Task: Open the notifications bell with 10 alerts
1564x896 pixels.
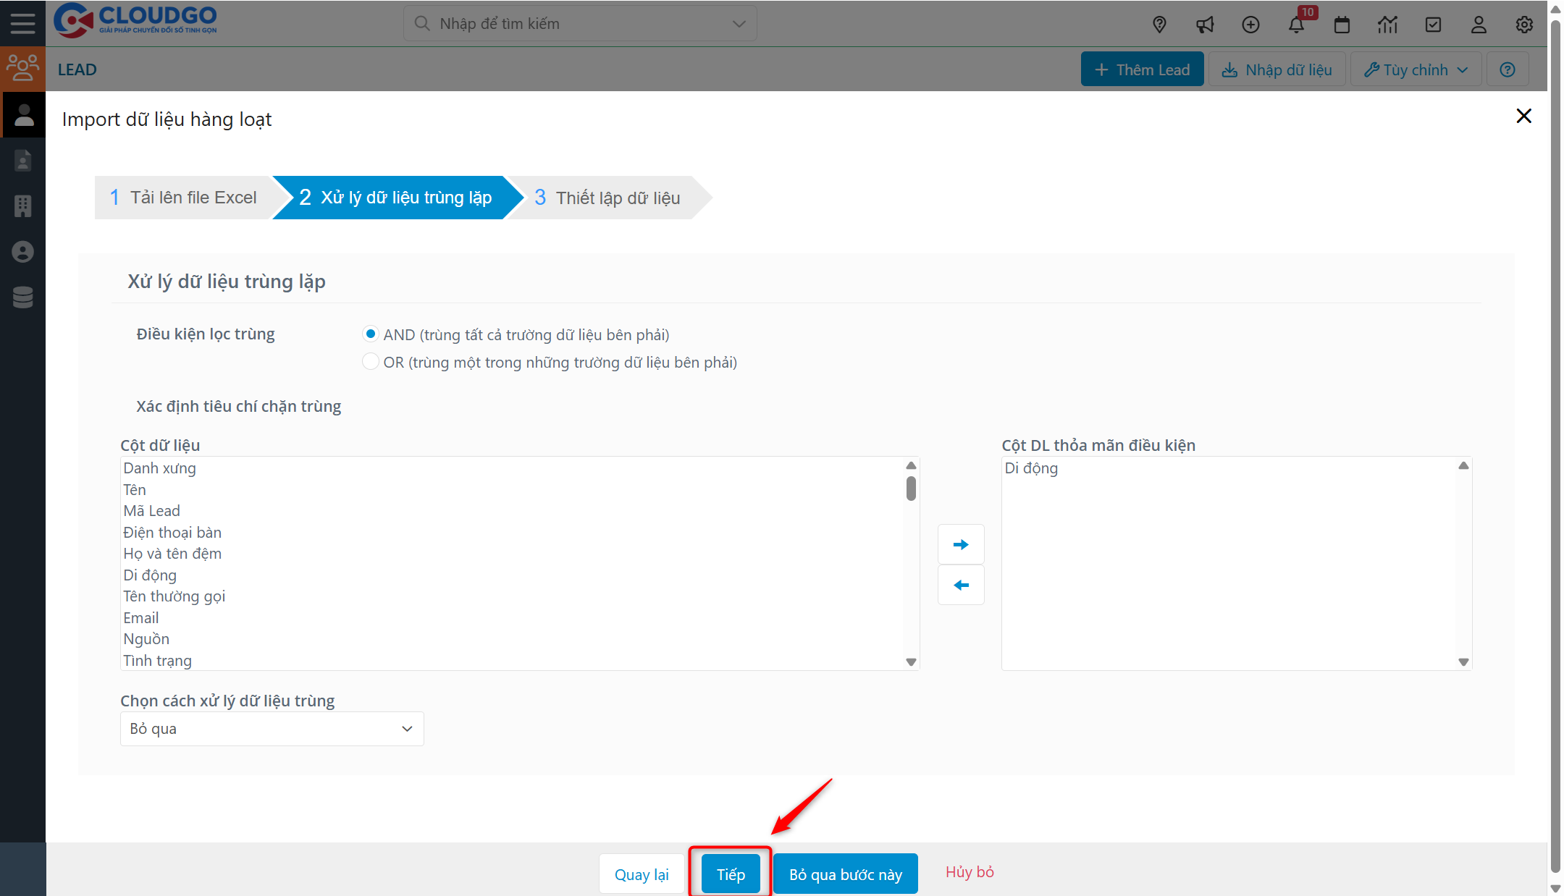Action: click(1297, 24)
